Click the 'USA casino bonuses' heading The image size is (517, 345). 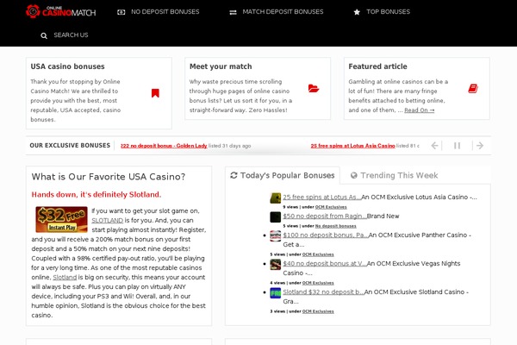[67, 66]
